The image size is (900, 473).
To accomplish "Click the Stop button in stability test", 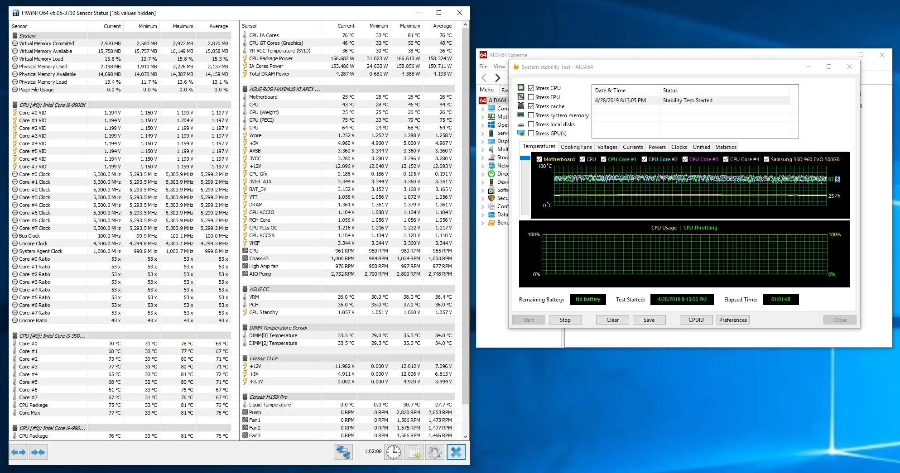I will (x=565, y=320).
